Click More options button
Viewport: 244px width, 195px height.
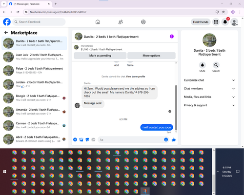pyautogui.click(x=151, y=56)
